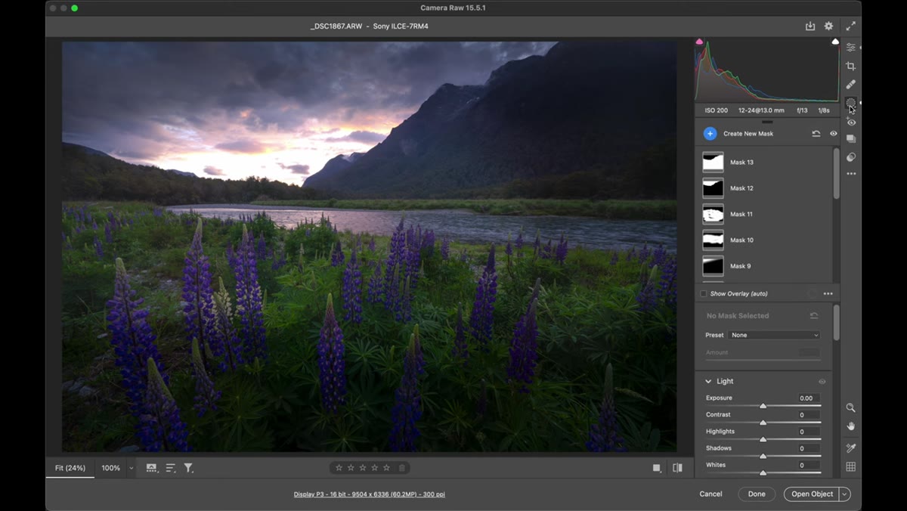
Task: Toggle the grid overlay icon
Action: click(851, 467)
